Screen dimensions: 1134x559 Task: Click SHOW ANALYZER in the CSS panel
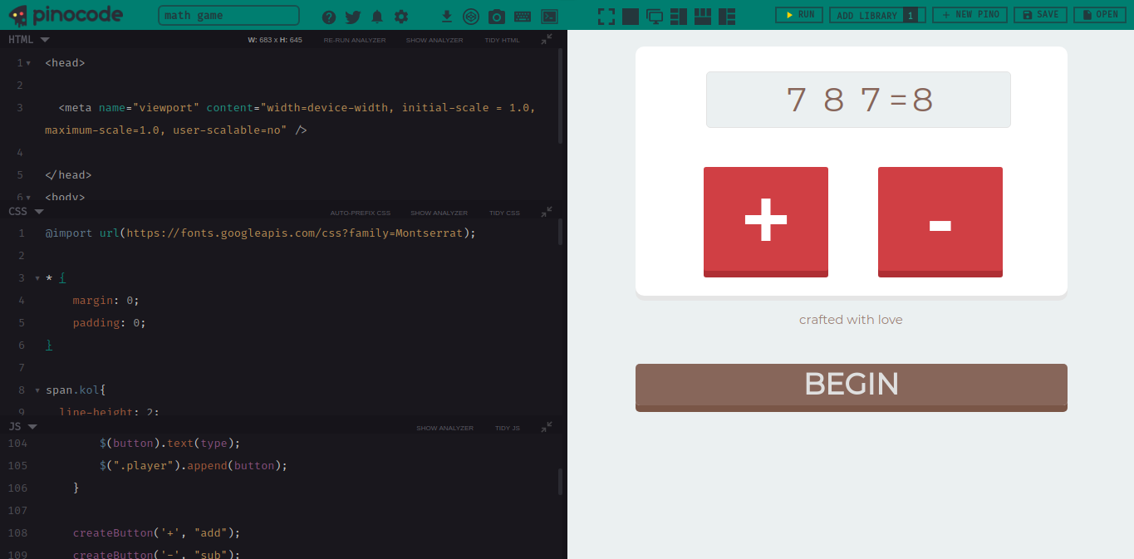(439, 213)
